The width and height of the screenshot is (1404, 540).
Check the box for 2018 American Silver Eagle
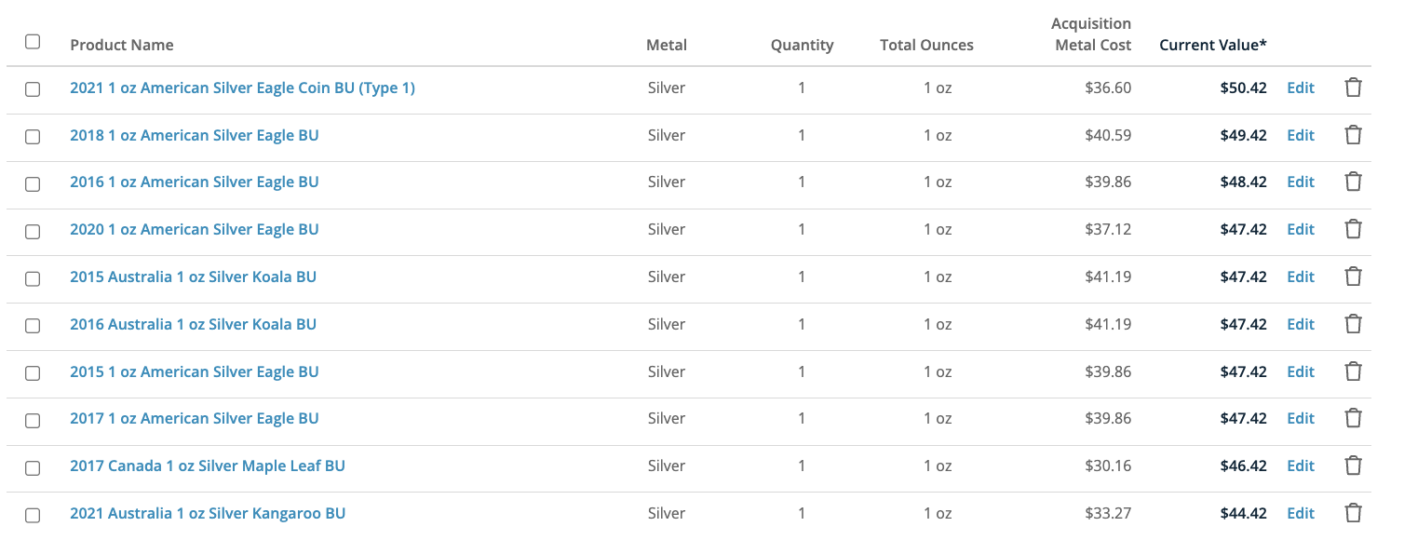[33, 136]
